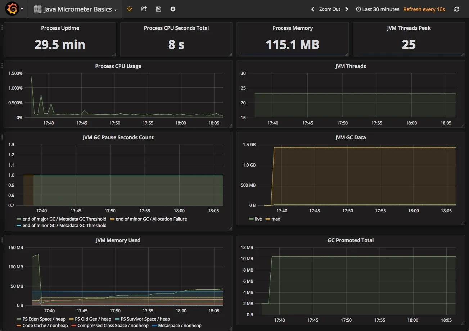Click the Refresh every 10s link
The width and height of the screenshot is (469, 331).
tap(424, 9)
